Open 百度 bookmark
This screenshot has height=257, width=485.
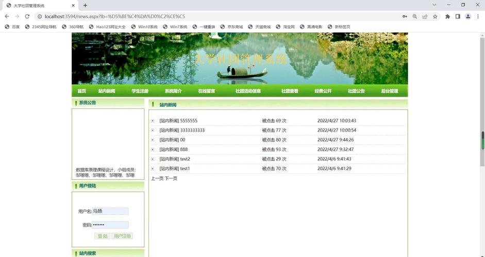coord(12,27)
